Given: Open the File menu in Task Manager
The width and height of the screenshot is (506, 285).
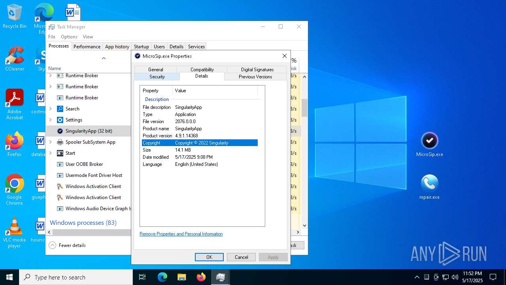Looking at the screenshot, I should tap(52, 37).
